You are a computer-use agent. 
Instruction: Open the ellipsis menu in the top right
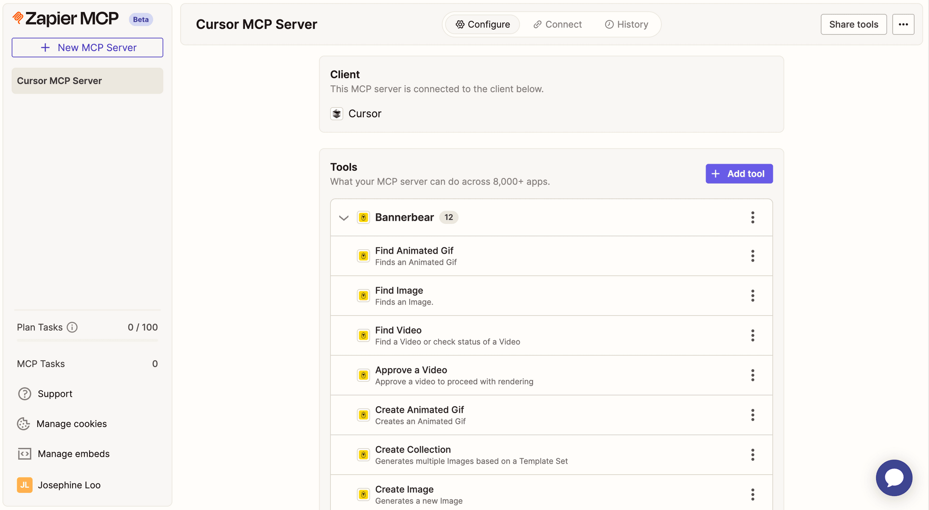click(903, 24)
